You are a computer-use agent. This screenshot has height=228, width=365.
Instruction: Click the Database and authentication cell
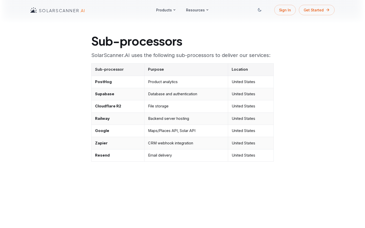point(186,94)
